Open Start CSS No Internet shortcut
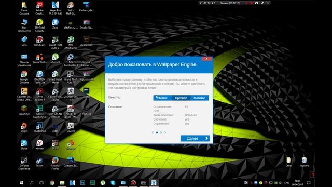This screenshot has width=332, height=187. tap(56, 112)
